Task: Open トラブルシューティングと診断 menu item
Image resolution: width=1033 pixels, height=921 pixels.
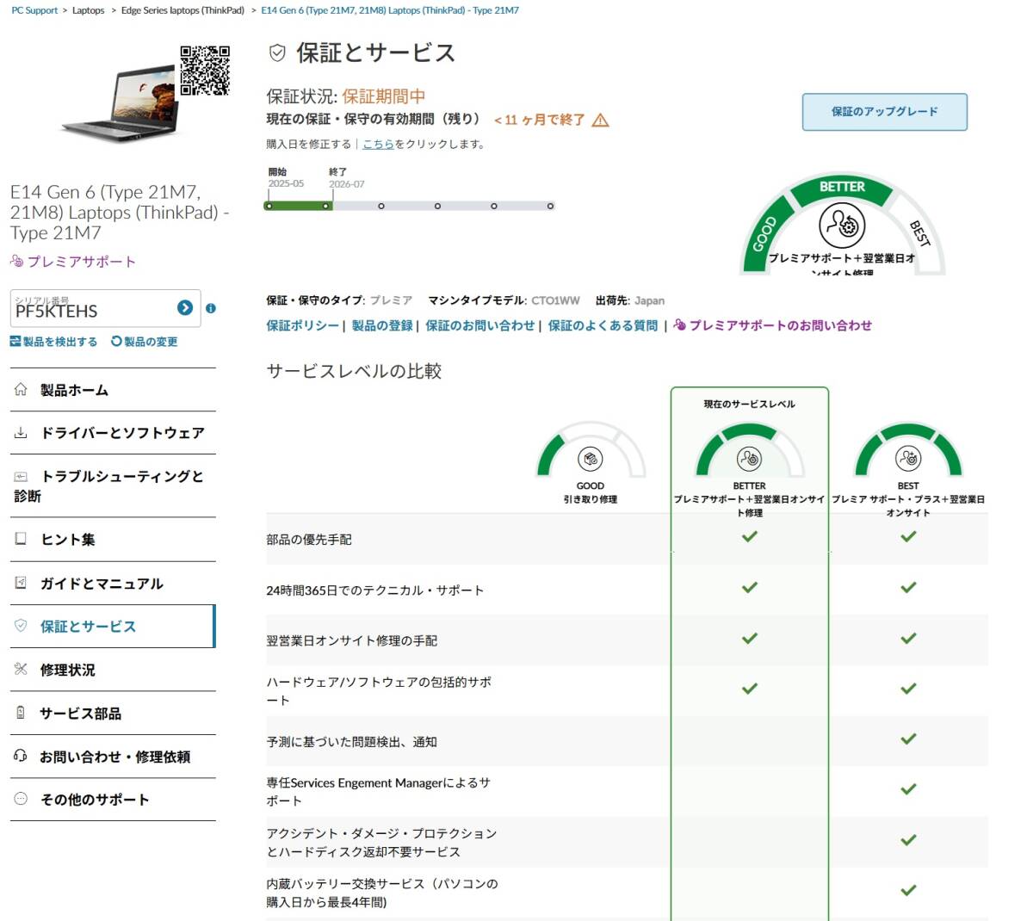Action: [x=113, y=485]
